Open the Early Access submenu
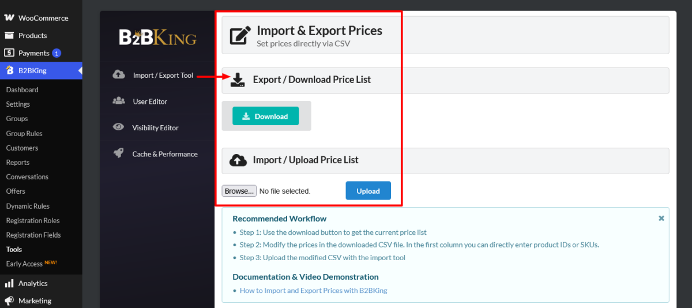The width and height of the screenshot is (692, 308). click(24, 264)
